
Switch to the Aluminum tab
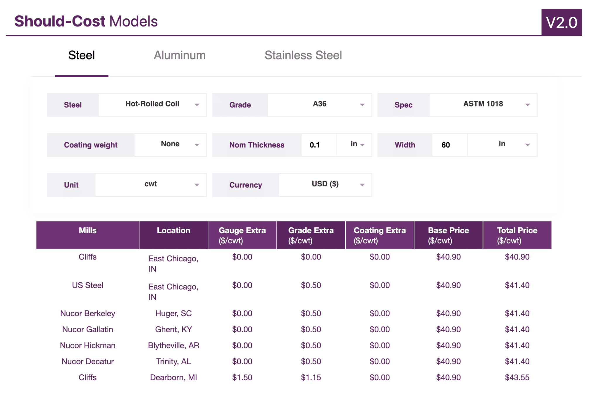pos(180,55)
